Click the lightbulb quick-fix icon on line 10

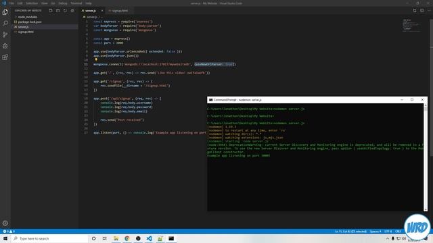pos(96,59)
